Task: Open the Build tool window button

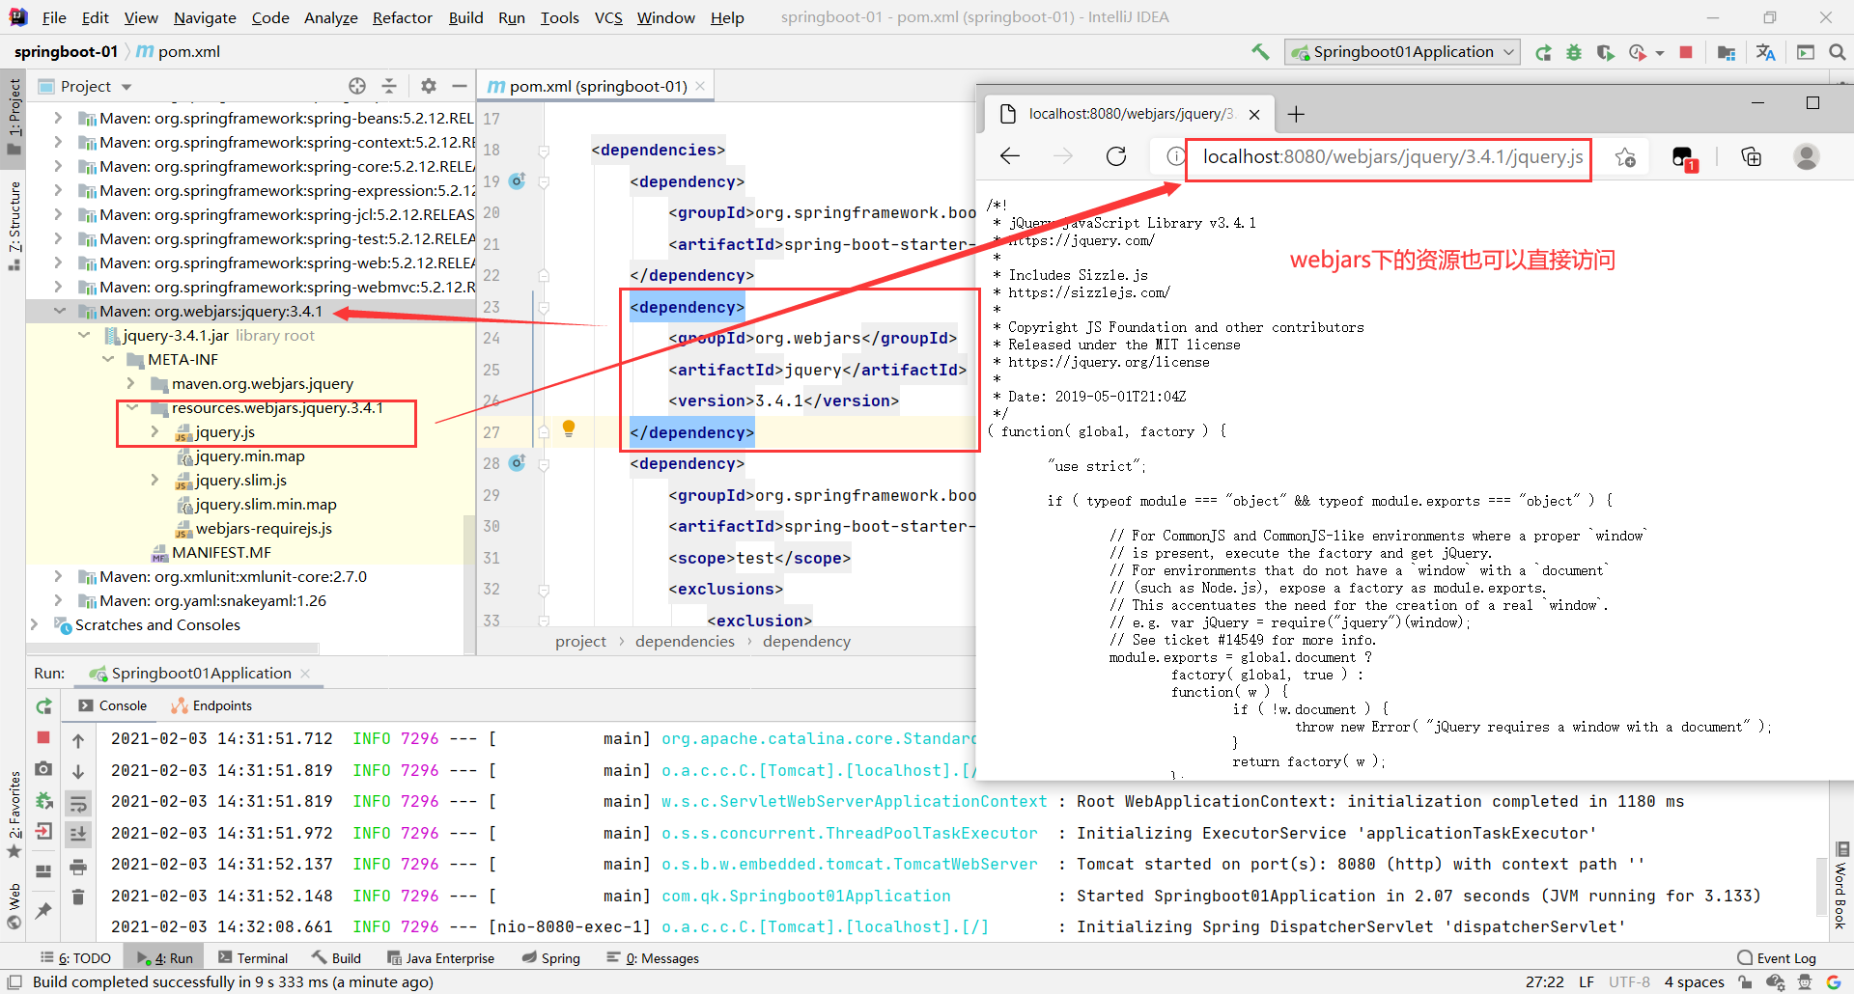Action: (x=336, y=958)
